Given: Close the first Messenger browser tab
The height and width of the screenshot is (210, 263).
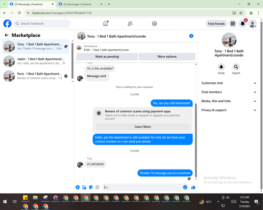Looking at the screenshot, I should [x=53, y=4].
